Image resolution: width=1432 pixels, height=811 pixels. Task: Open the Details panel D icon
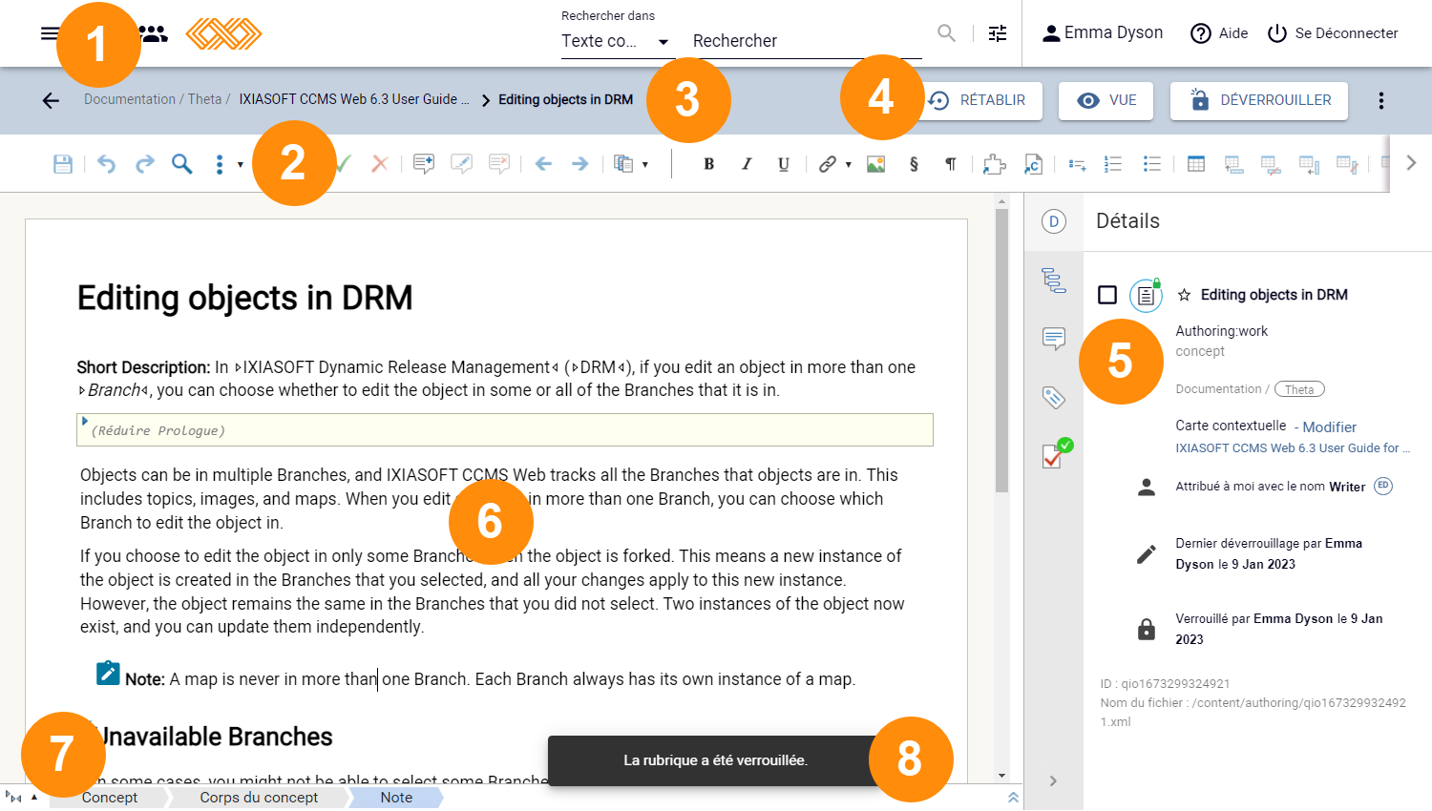pyautogui.click(x=1054, y=221)
